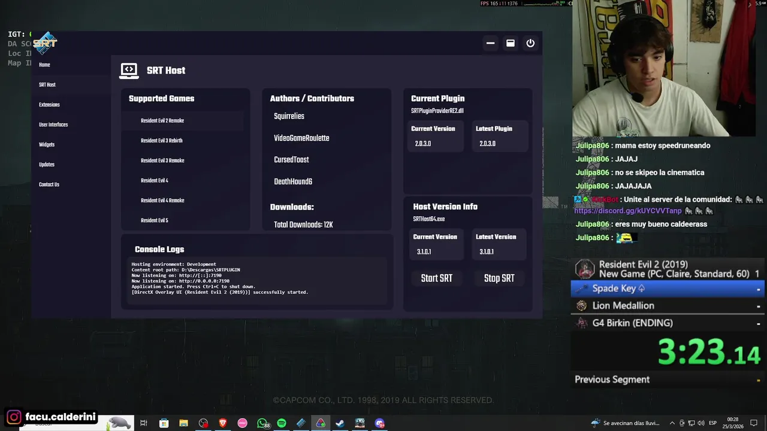
Task: Open OBS Studio from the taskbar
Action: [x=203, y=424]
